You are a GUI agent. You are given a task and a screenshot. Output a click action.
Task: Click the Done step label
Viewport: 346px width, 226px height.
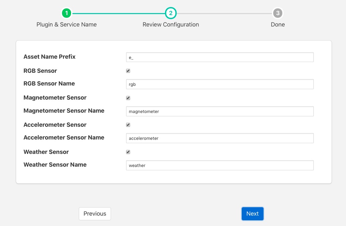point(278,24)
